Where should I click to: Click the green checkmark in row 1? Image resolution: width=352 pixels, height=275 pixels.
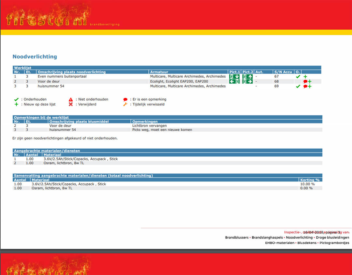(298, 76)
